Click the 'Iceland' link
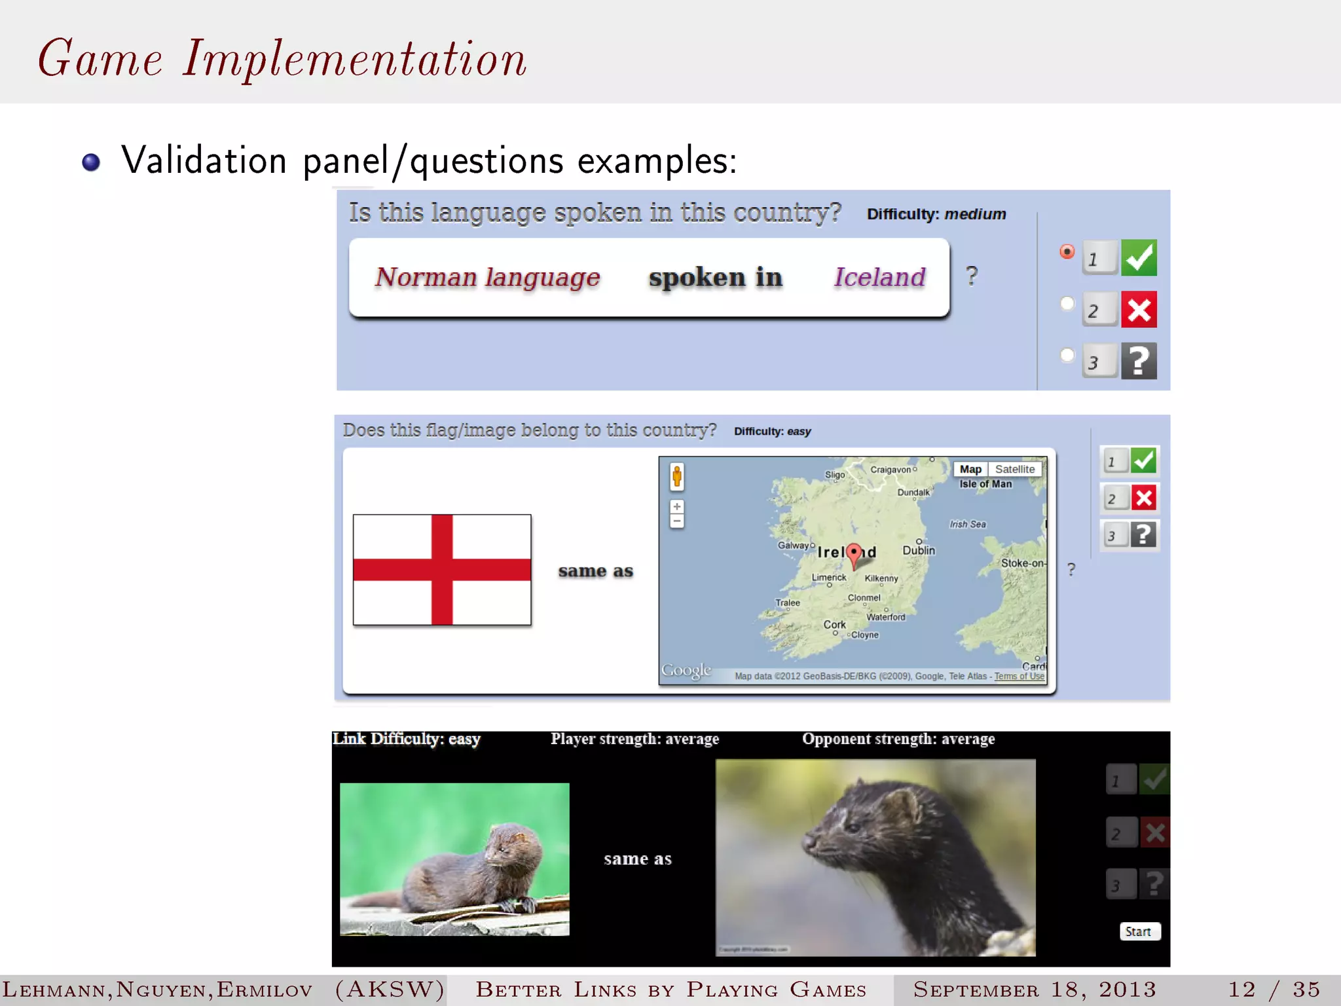Image resolution: width=1341 pixels, height=1006 pixels. pos(879,277)
